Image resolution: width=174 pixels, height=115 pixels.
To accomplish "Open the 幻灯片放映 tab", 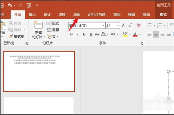I will pyautogui.click(x=97, y=14).
